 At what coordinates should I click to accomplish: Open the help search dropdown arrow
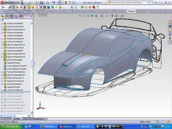152,3
